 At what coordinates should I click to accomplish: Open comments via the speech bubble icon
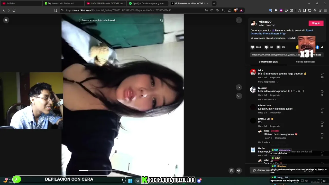(266, 47)
